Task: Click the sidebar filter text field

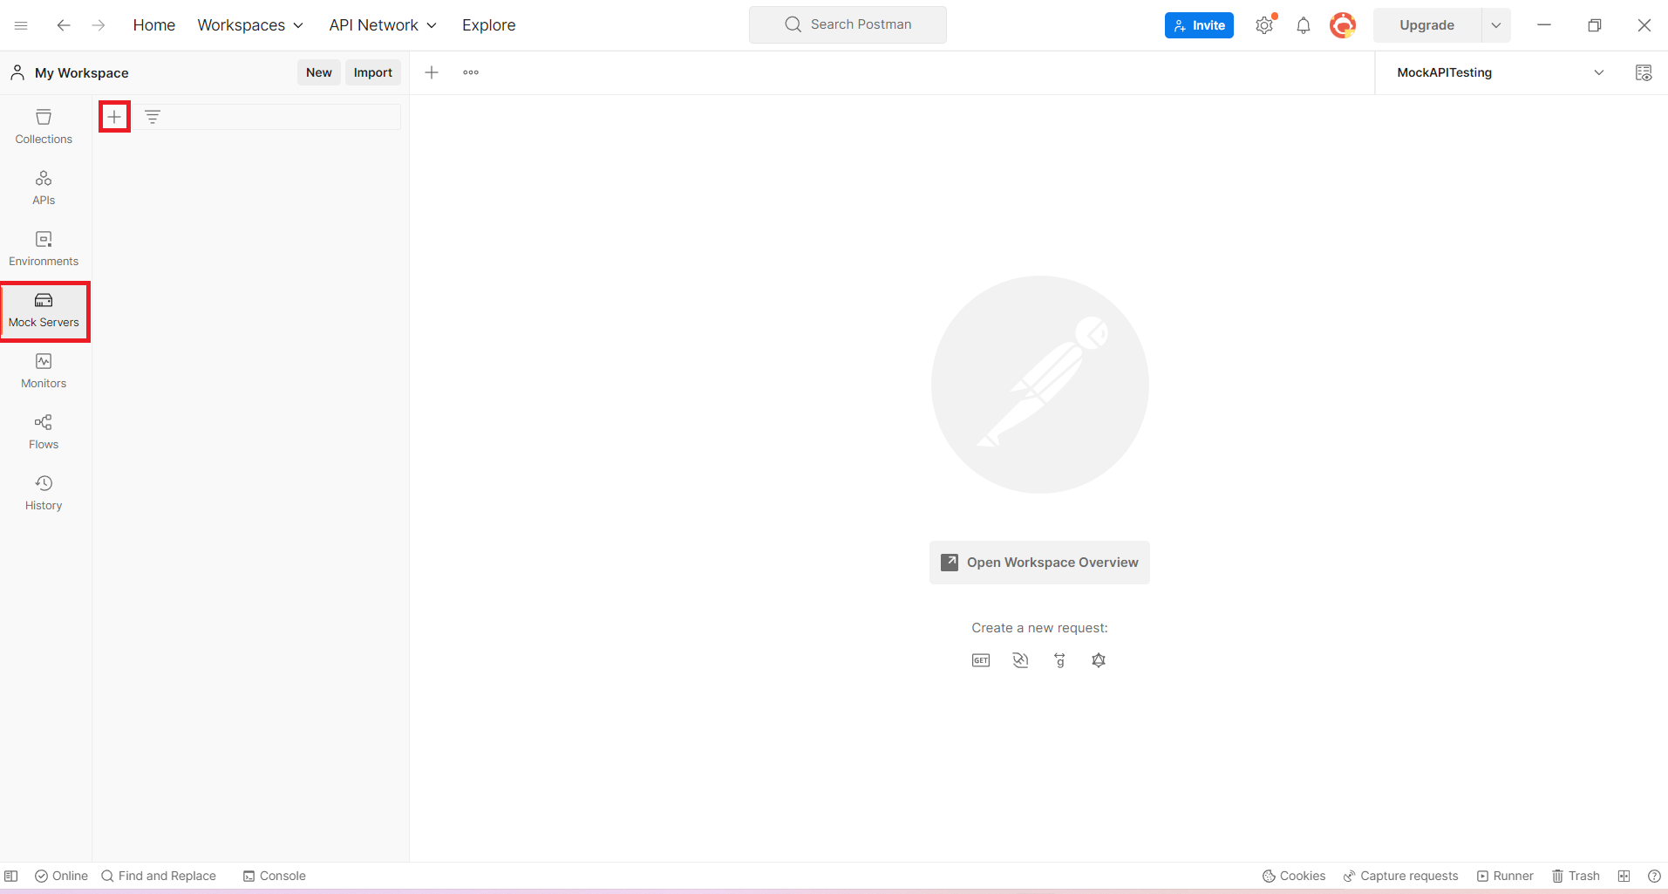Action: coord(283,117)
